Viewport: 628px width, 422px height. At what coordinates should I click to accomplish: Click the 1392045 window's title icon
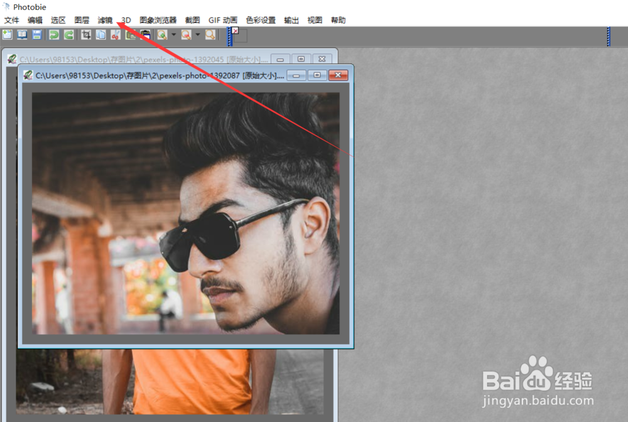pos(12,59)
